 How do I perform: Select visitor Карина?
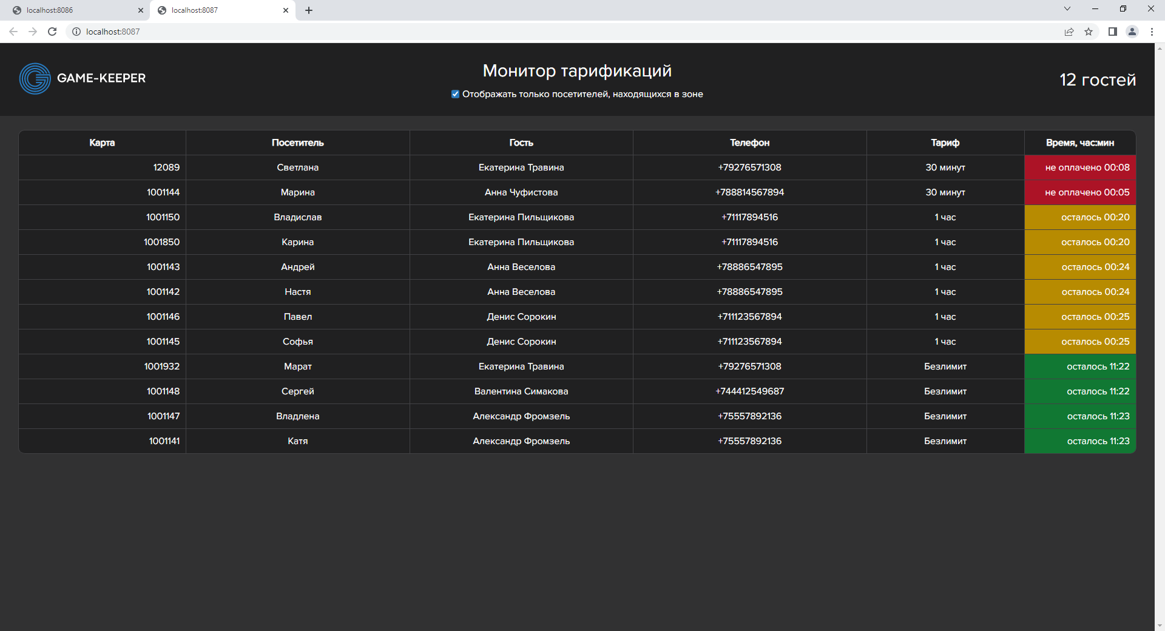click(x=297, y=242)
